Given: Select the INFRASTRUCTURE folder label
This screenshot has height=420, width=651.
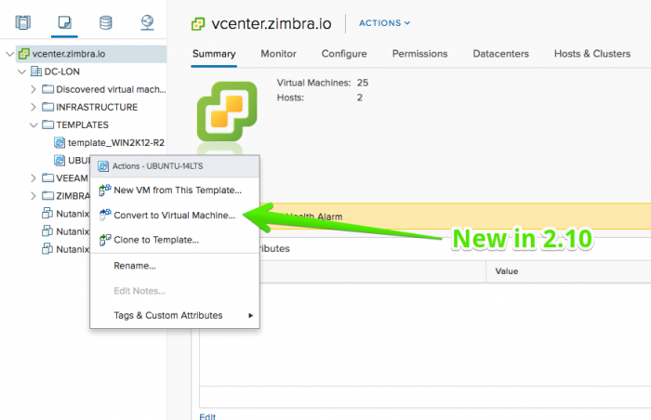Looking at the screenshot, I should pos(97,107).
